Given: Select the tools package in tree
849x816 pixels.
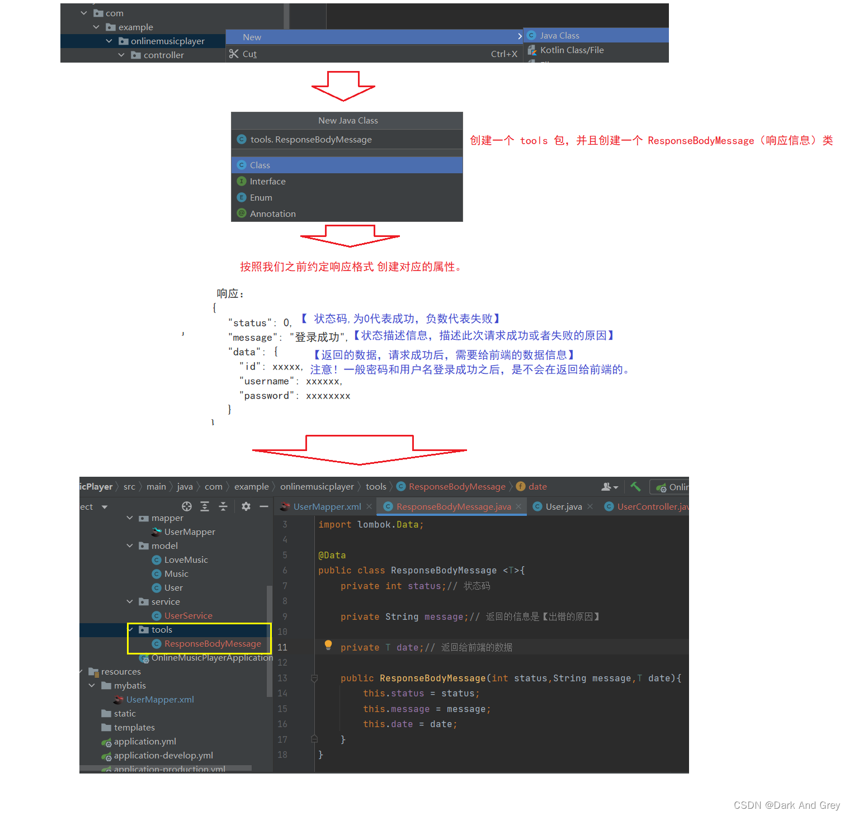Looking at the screenshot, I should click(155, 630).
